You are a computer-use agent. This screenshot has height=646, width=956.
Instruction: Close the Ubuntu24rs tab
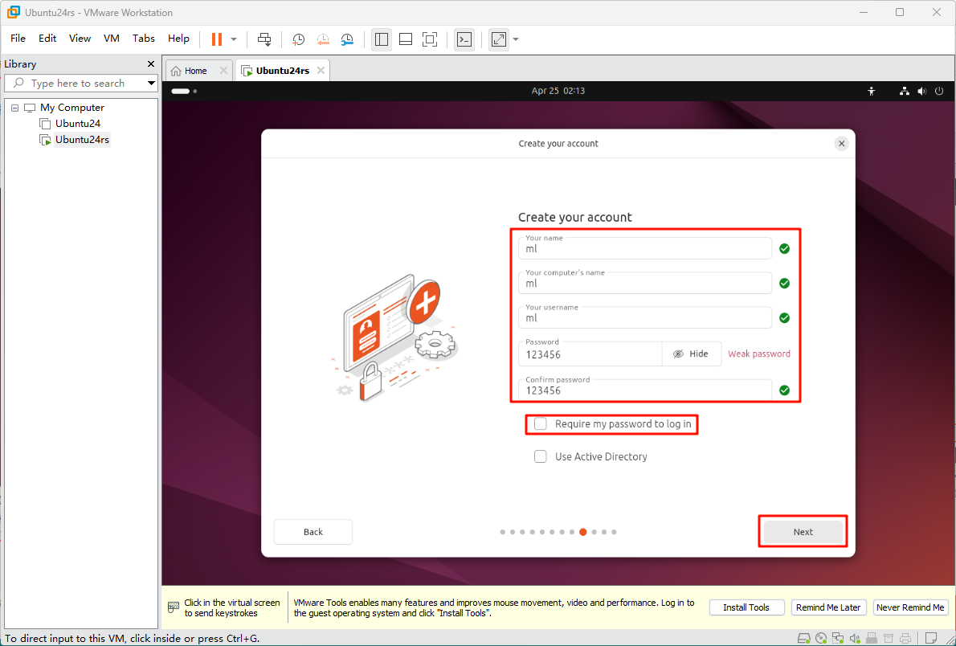click(x=320, y=71)
